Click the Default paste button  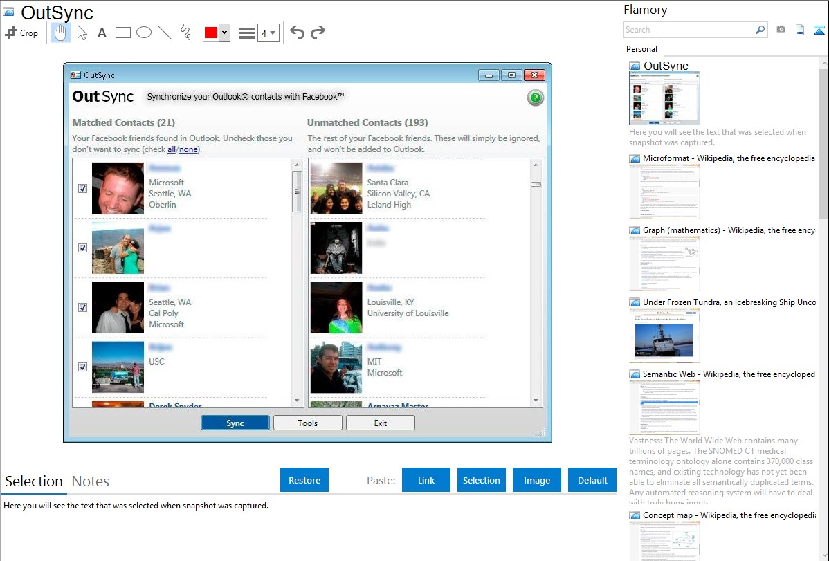coord(592,480)
